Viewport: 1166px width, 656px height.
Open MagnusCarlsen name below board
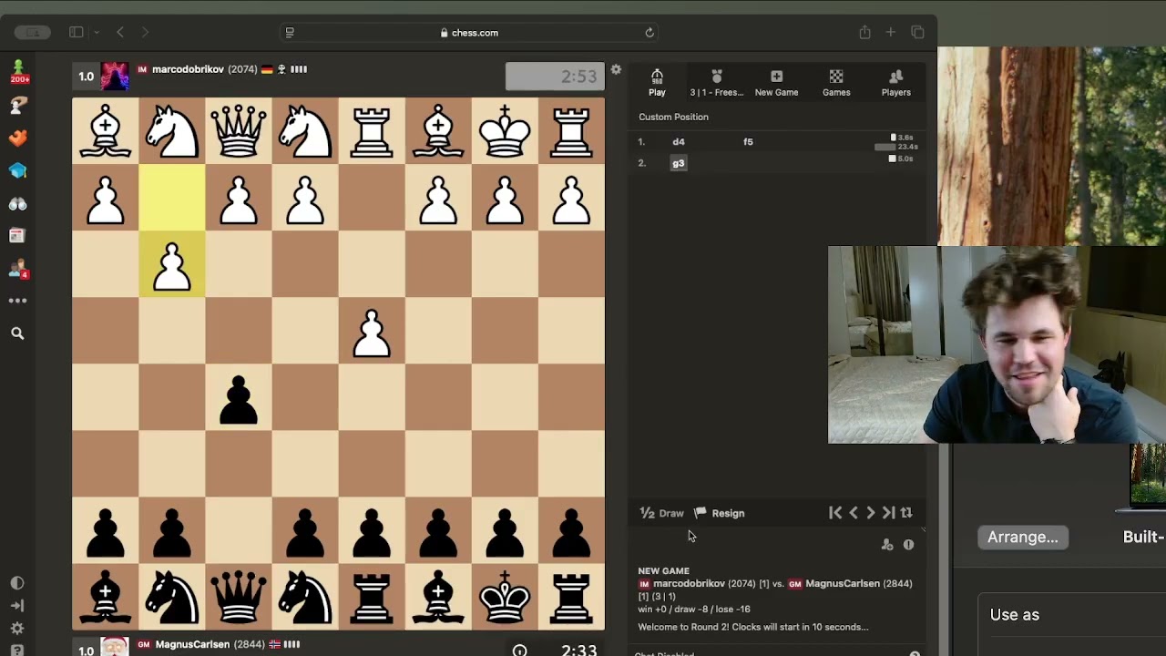pos(192,644)
